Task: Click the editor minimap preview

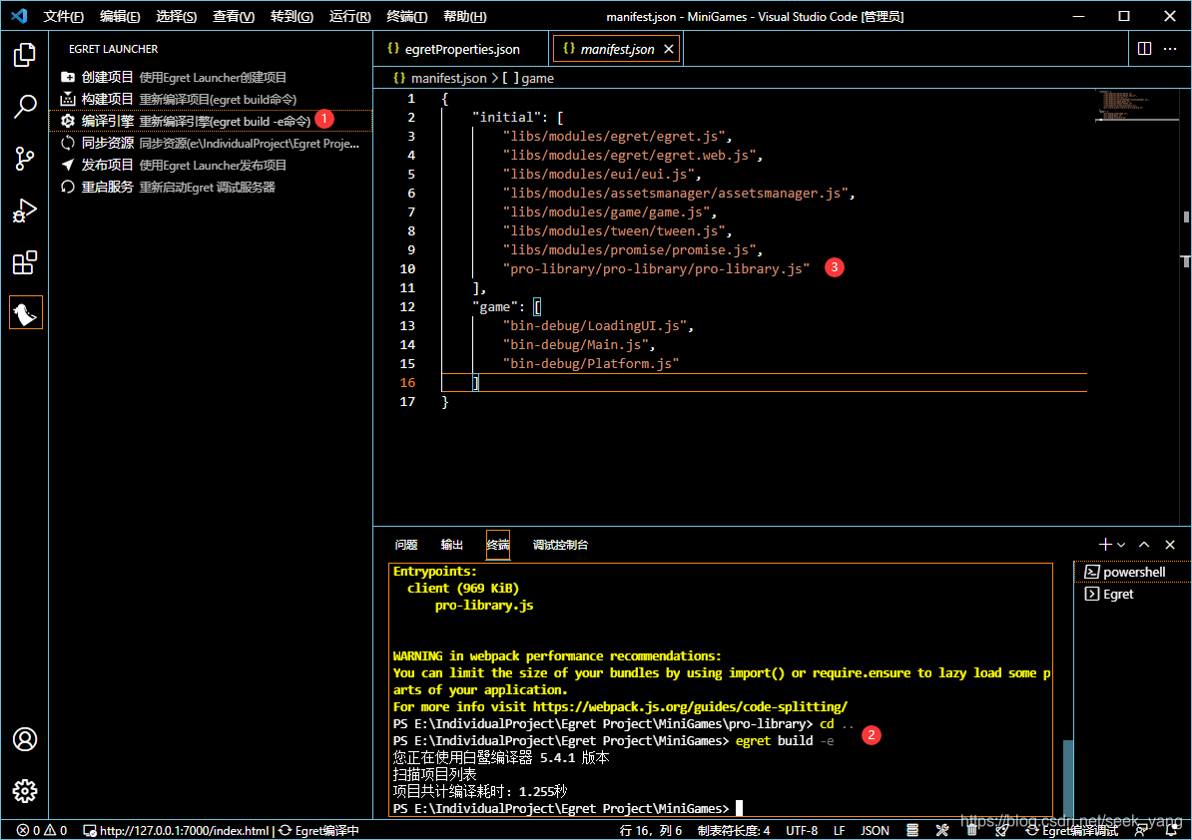Action: click(x=1136, y=107)
